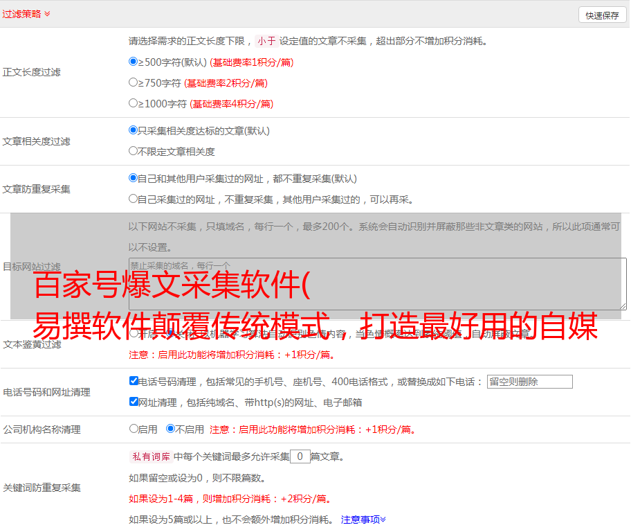The width and height of the screenshot is (631, 532).
Task: Select 启用 for 公司机构名称清理
Action: [134, 429]
